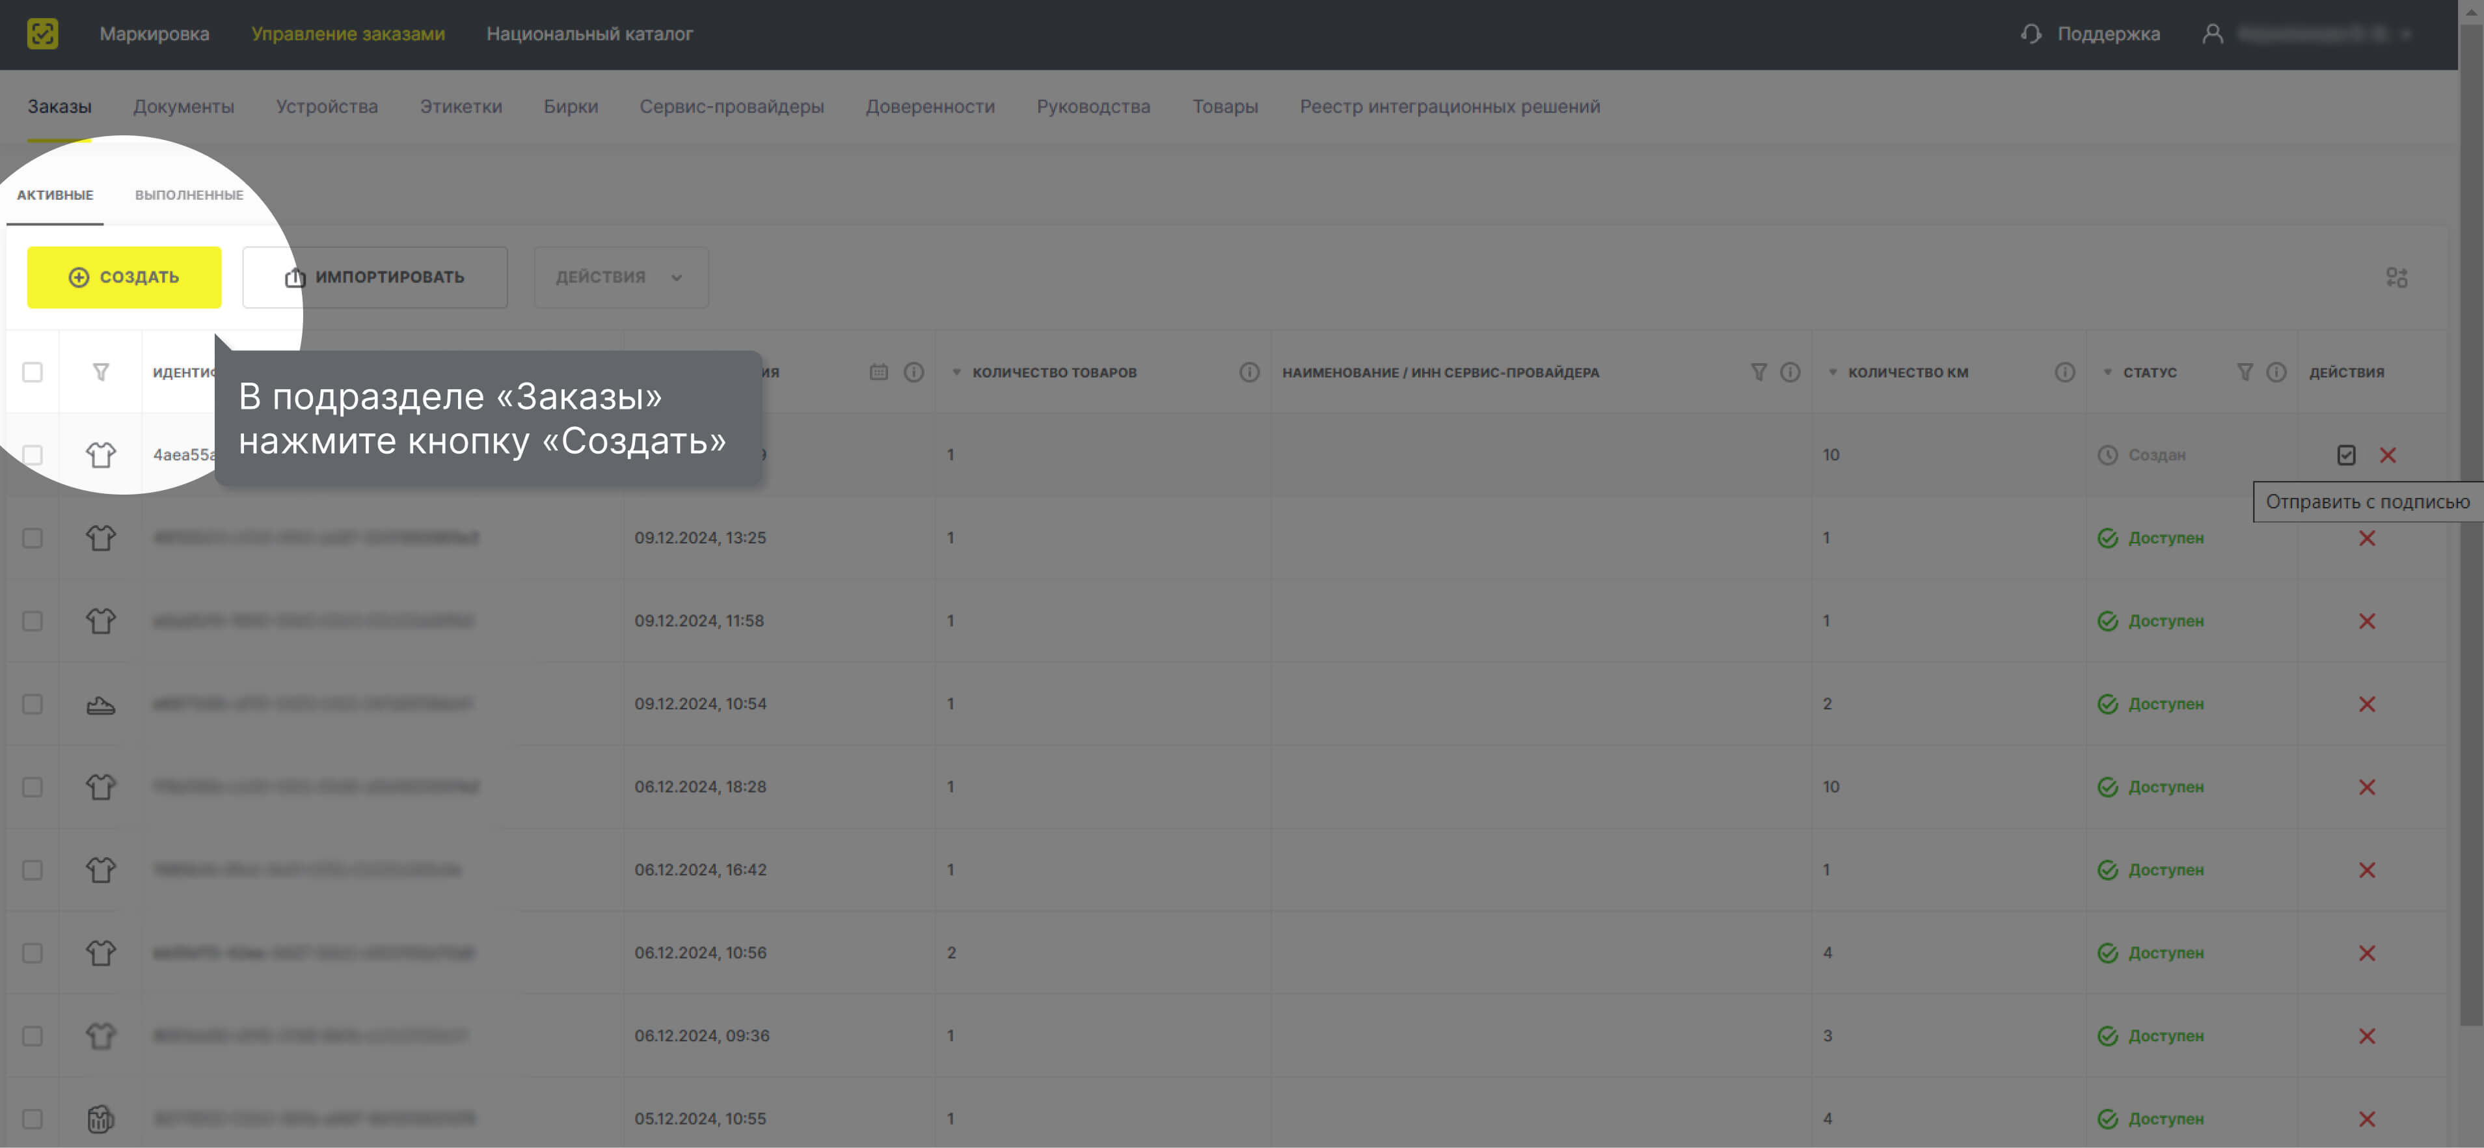This screenshot has height=1148, width=2484.
Task: Open the service-provider column filter icon
Action: tap(1759, 372)
